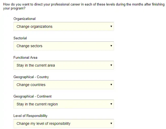The image size is (166, 129).
Task: Open the Level of Responsibility dropdown field
Action: [x=63, y=123]
